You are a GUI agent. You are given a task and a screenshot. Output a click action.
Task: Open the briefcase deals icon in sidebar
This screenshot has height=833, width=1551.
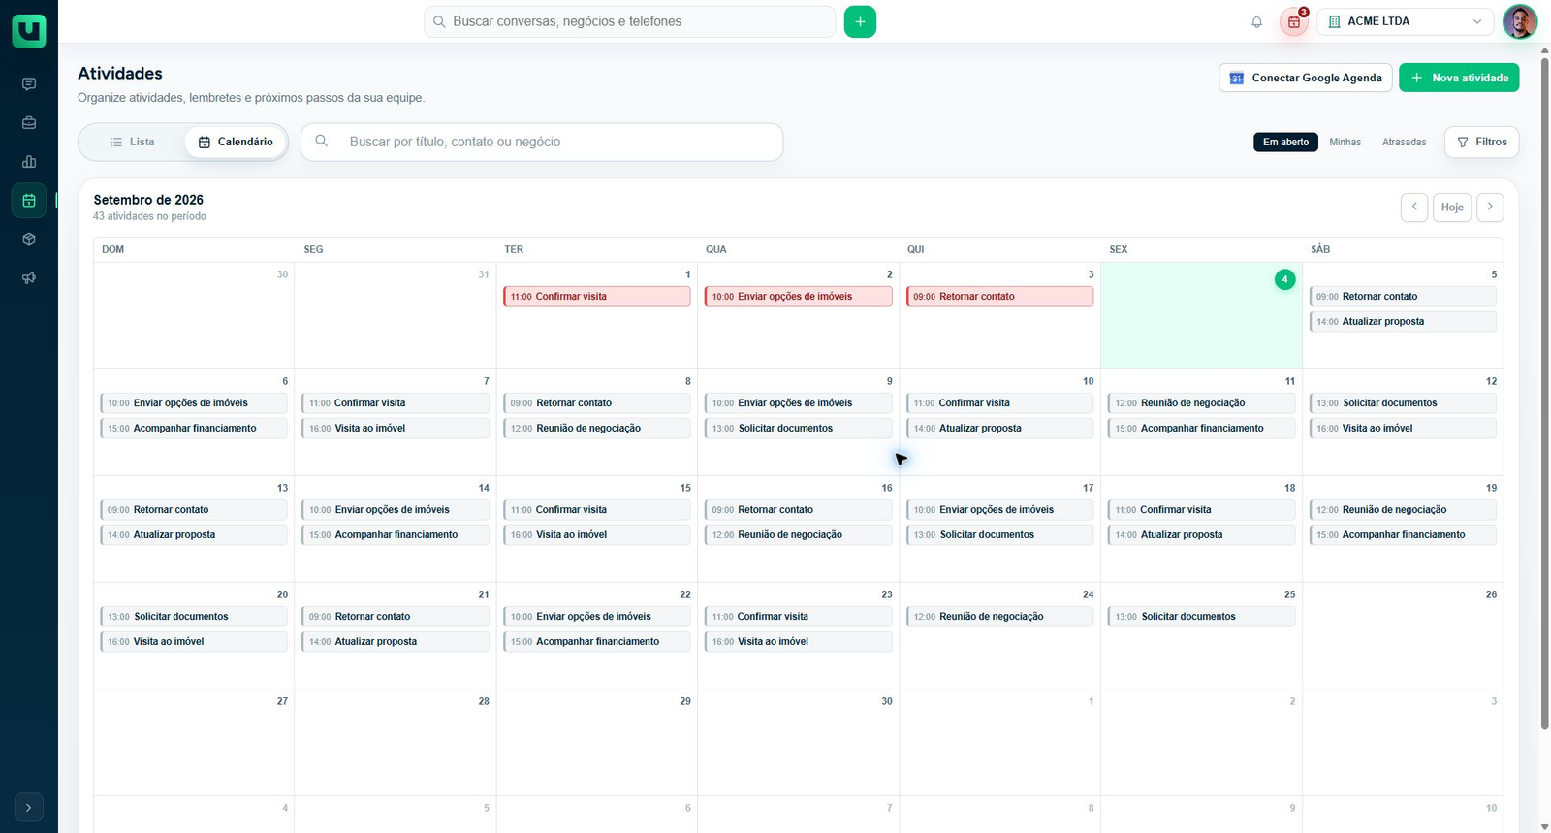click(x=29, y=123)
